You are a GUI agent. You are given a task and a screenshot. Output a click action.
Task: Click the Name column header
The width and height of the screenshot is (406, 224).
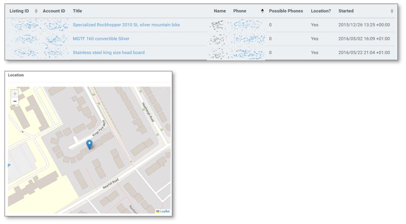[x=220, y=11]
